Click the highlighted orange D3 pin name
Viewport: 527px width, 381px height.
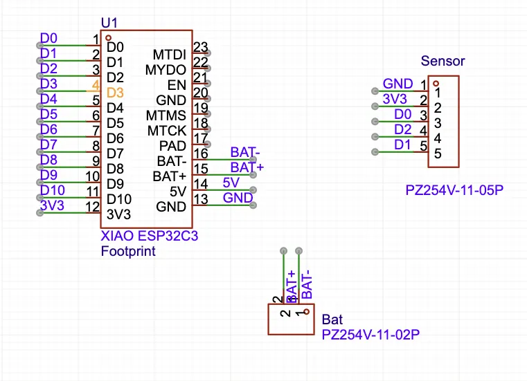point(115,93)
